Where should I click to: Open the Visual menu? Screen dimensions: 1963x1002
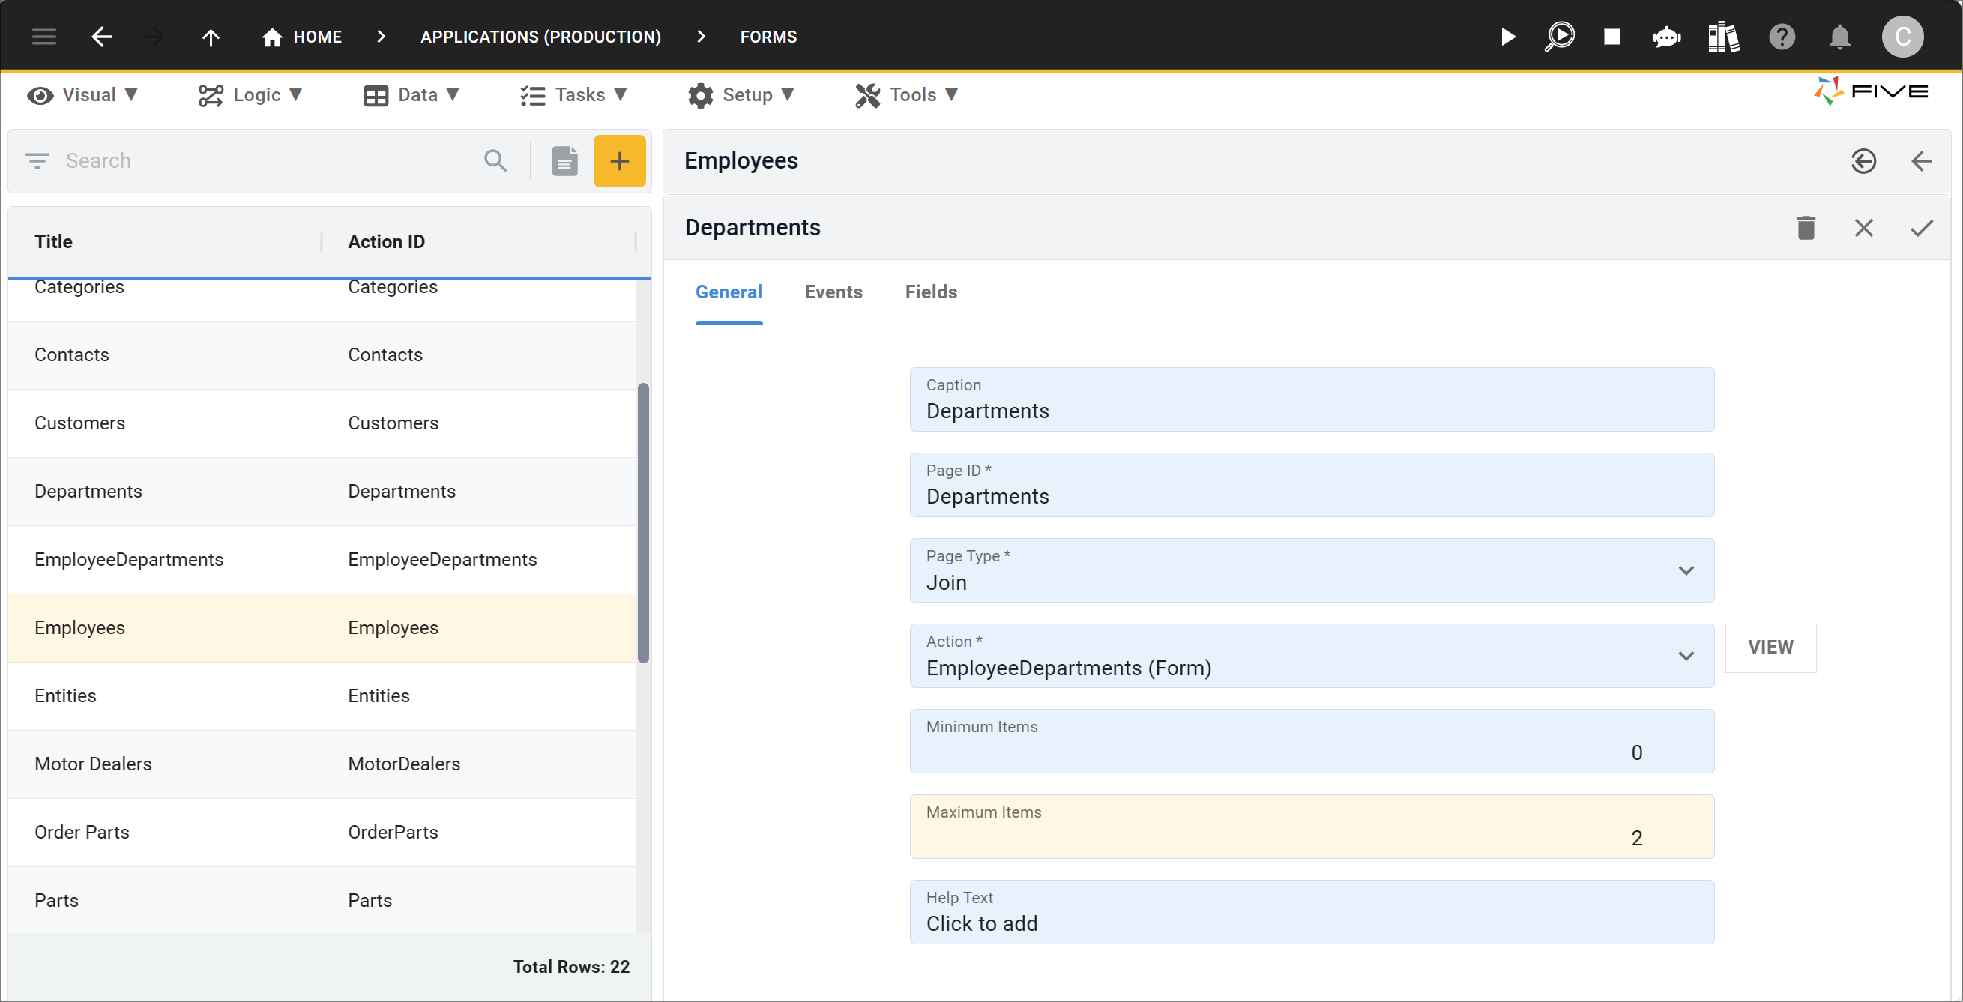pos(82,95)
